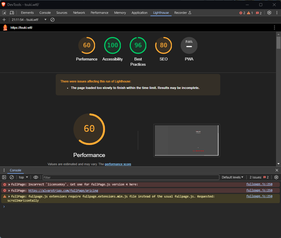The image size is (281, 238).
Task: Toggle the live expression eye icon
Action: 36,177
